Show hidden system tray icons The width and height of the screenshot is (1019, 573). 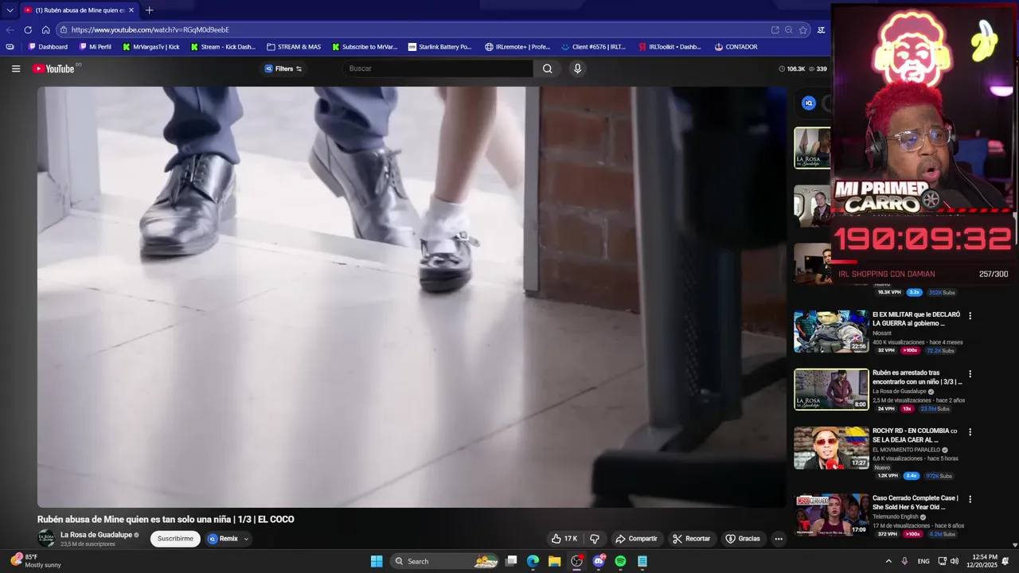(x=888, y=561)
